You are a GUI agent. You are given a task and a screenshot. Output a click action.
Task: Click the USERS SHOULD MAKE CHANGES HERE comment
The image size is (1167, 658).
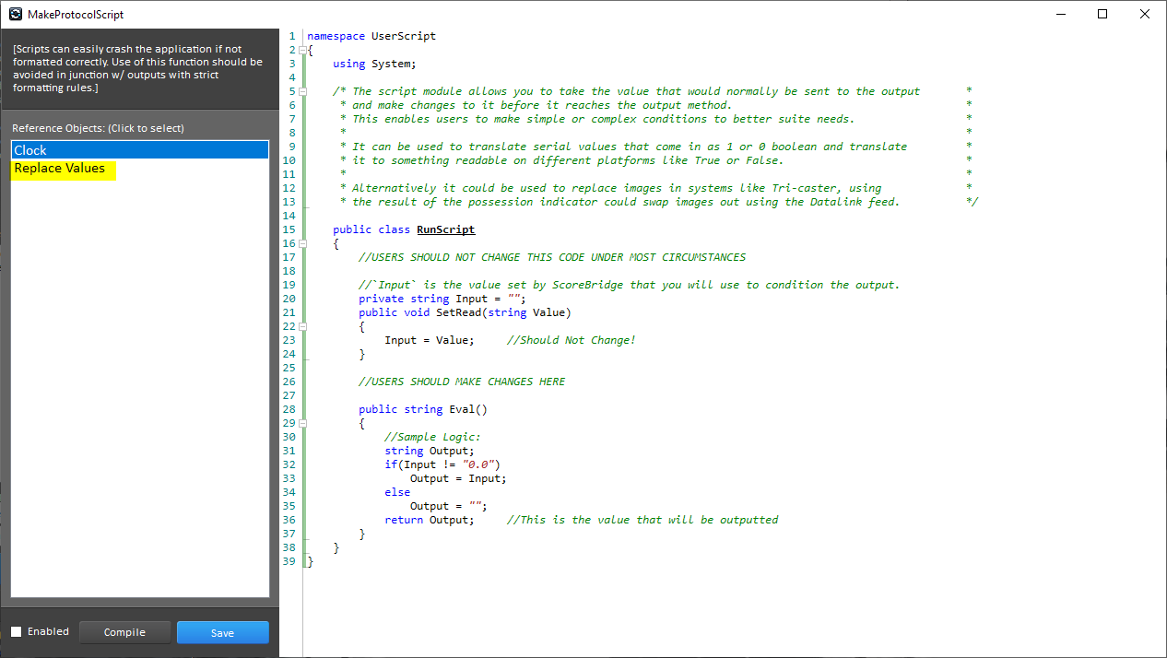coord(461,382)
